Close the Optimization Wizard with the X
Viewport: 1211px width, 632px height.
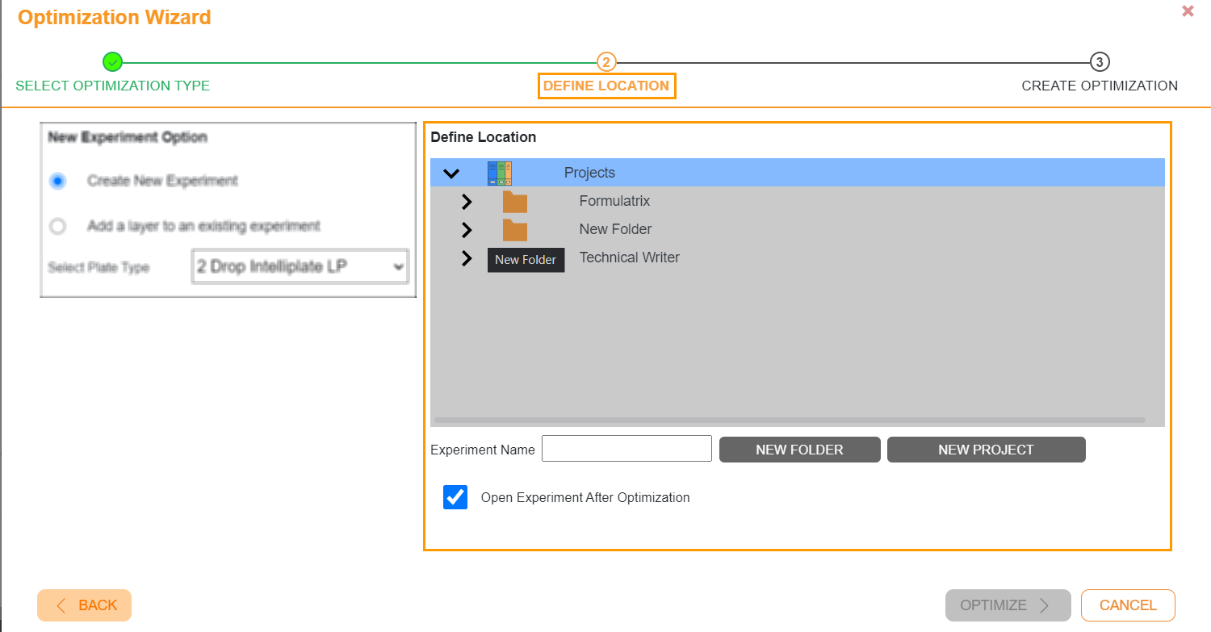point(1188,10)
